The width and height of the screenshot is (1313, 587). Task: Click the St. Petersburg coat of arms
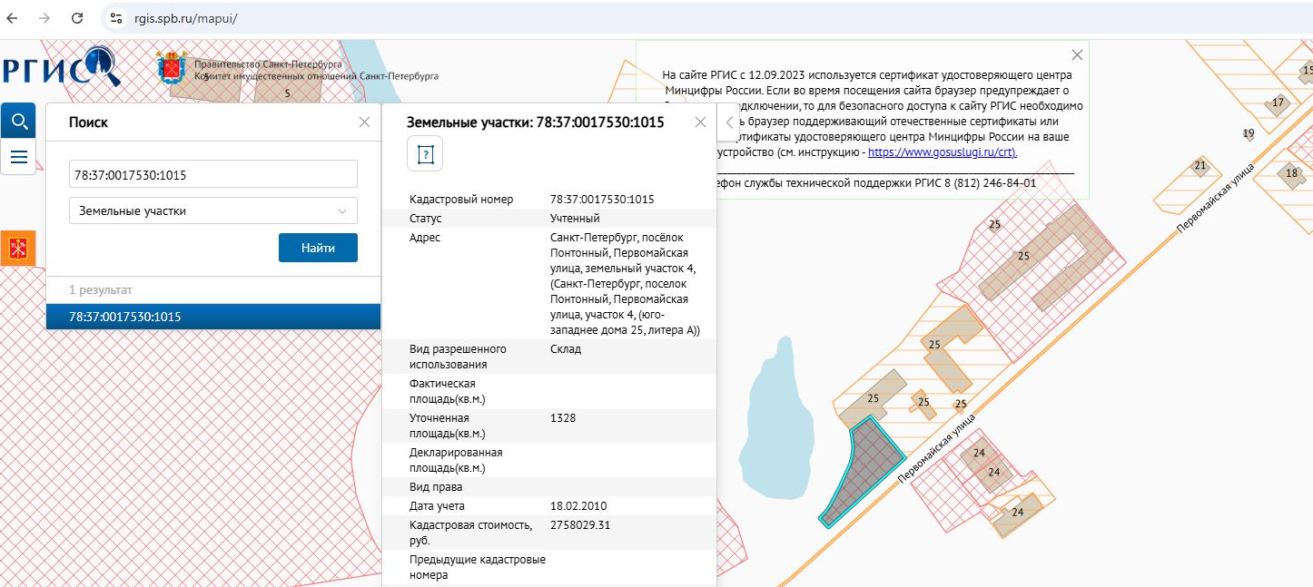tap(172, 69)
